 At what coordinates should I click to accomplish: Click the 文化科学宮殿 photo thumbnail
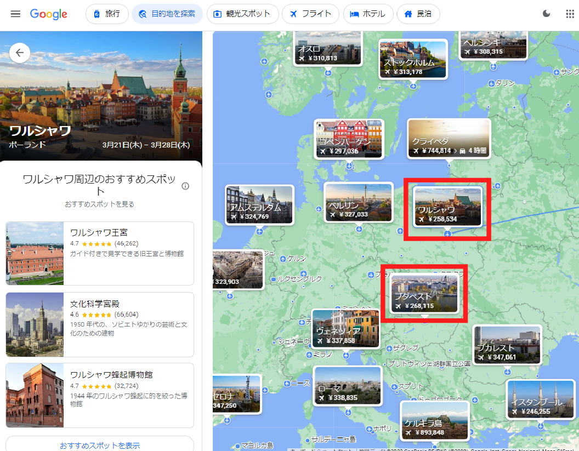[x=35, y=324]
